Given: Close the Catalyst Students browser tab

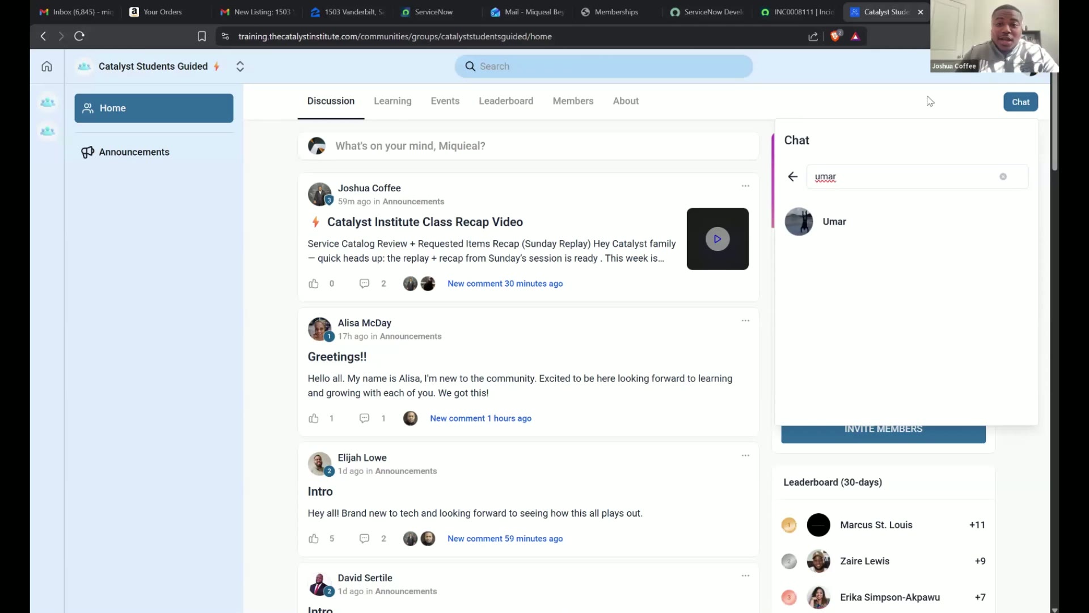Looking at the screenshot, I should point(920,12).
